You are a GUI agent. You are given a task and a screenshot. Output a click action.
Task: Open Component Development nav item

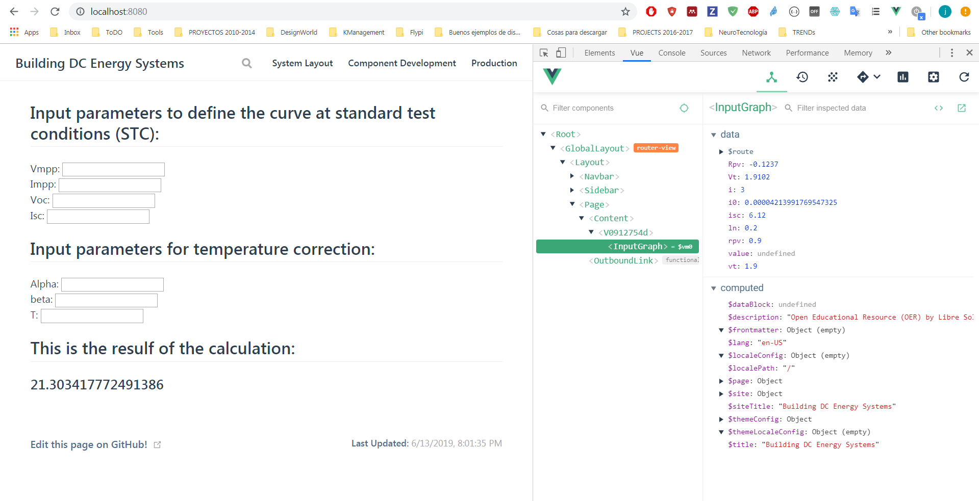point(402,63)
